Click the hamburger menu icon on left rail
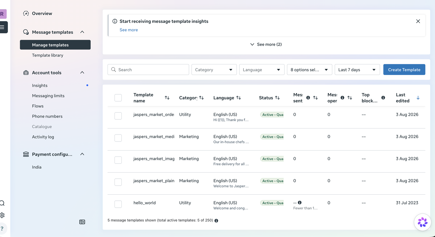This screenshot has height=237, width=435. (2, 27)
